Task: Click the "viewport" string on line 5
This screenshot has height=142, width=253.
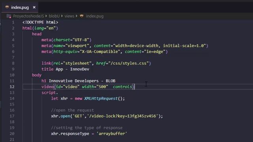Action: point(77,46)
